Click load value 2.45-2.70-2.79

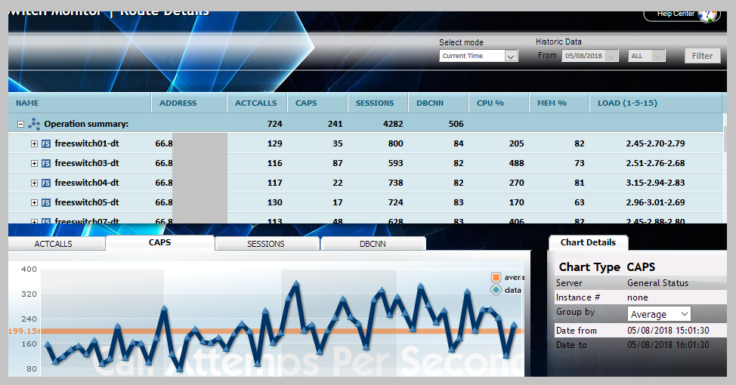pyautogui.click(x=655, y=144)
